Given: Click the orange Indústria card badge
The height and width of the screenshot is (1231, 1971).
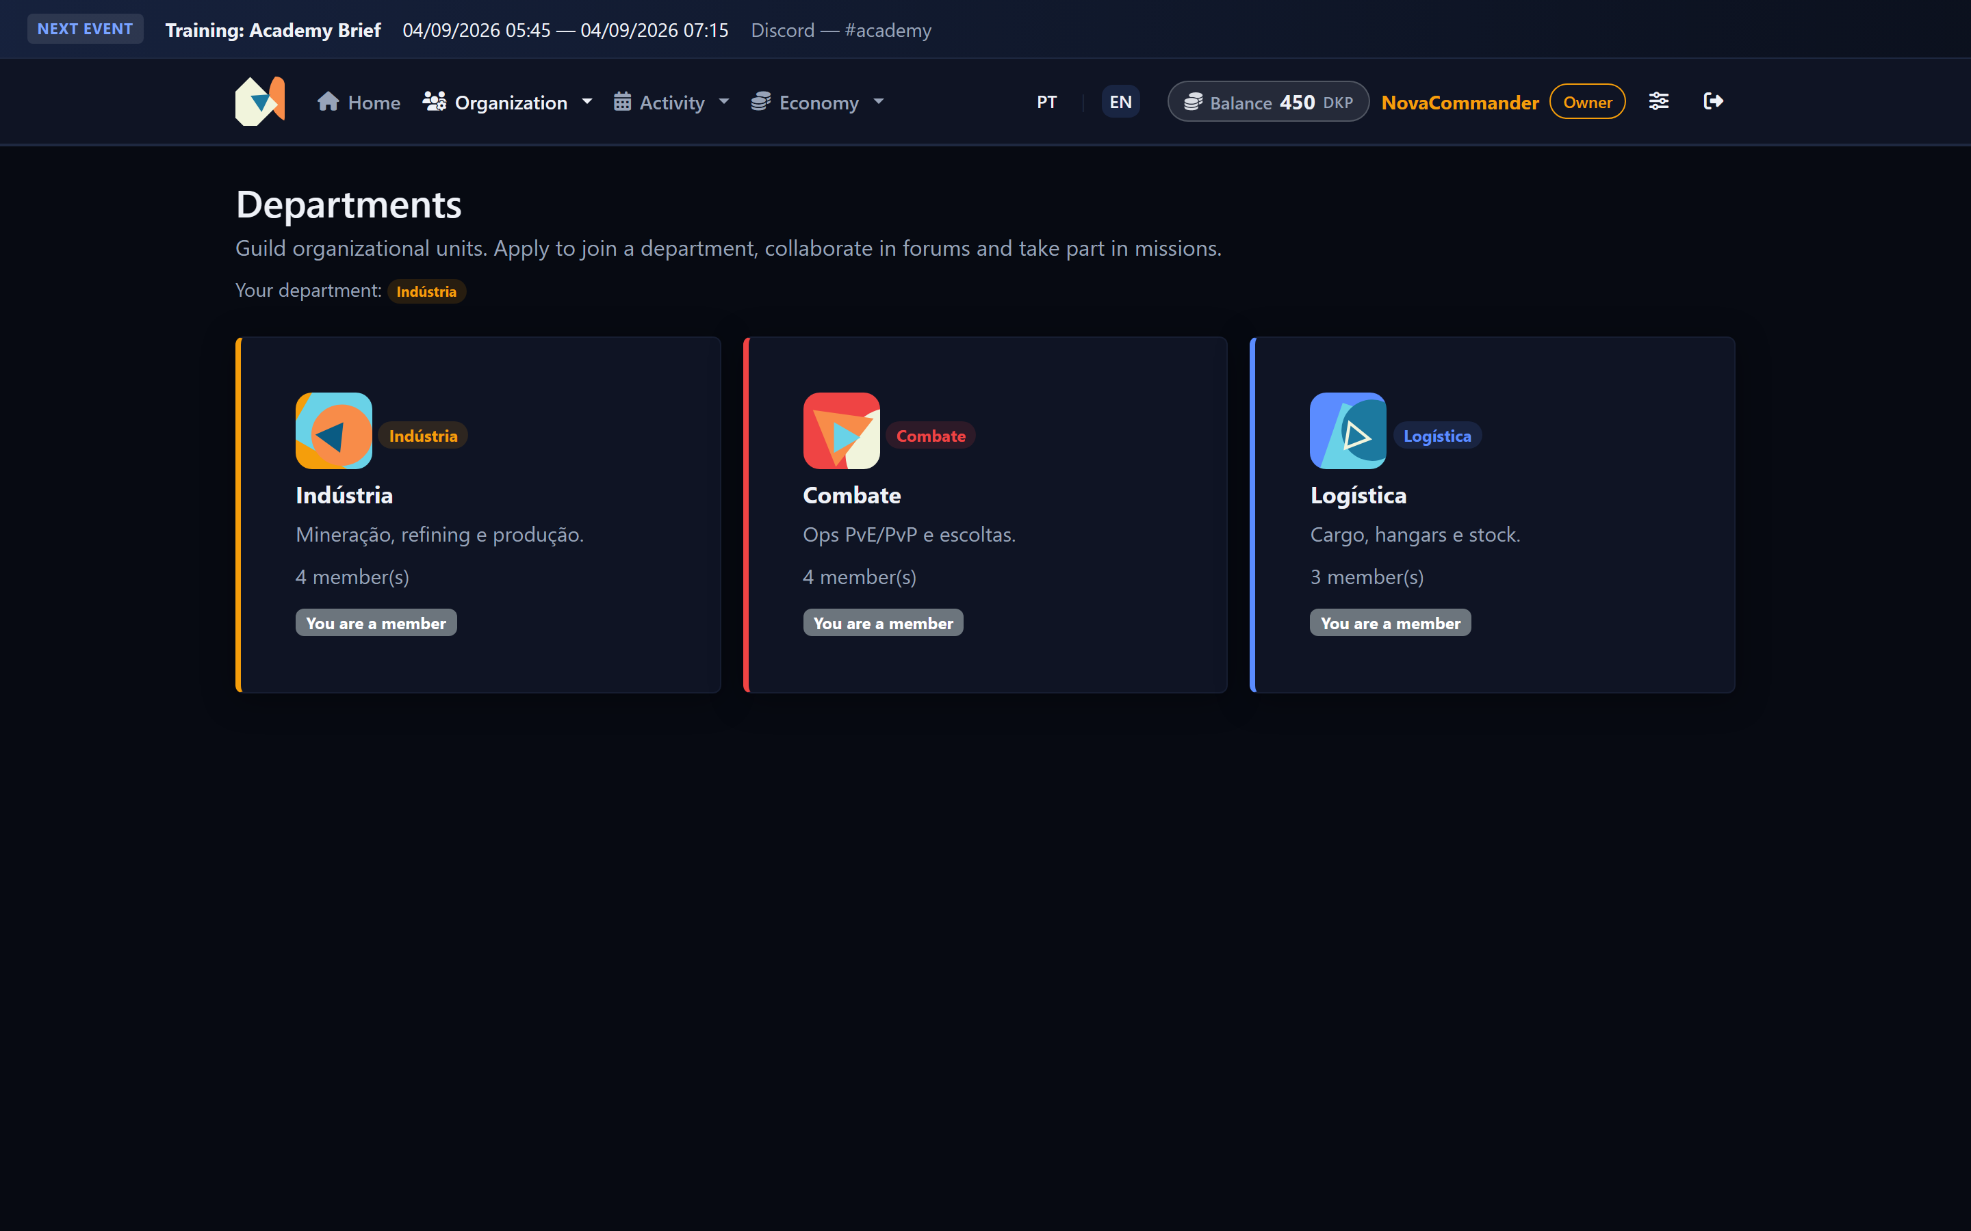Looking at the screenshot, I should click(x=423, y=436).
